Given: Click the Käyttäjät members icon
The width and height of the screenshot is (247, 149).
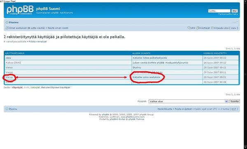Looking at the screenshot, I should click(198, 28).
